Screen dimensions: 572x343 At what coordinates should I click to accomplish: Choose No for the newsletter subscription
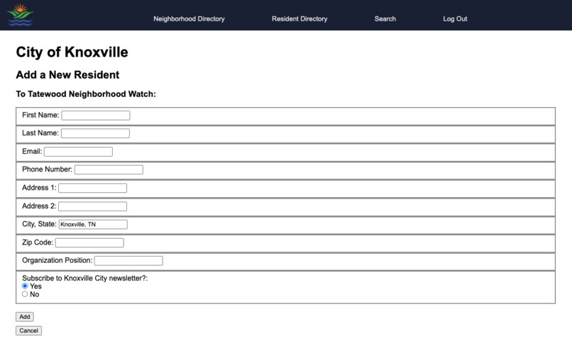[25, 294]
